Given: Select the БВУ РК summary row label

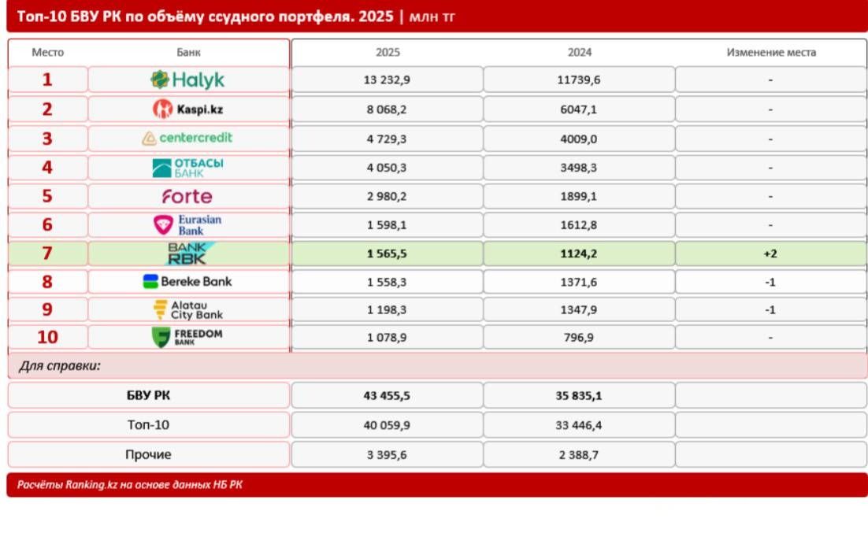Looking at the screenshot, I should point(148,396).
